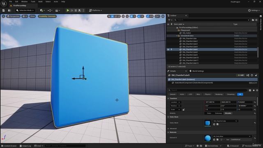Open the Actor menu

tap(56, 2)
